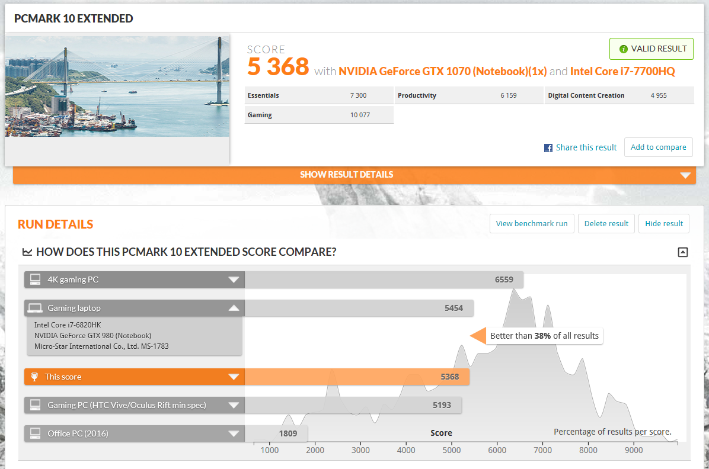Click the Productivity score cell

click(469, 95)
